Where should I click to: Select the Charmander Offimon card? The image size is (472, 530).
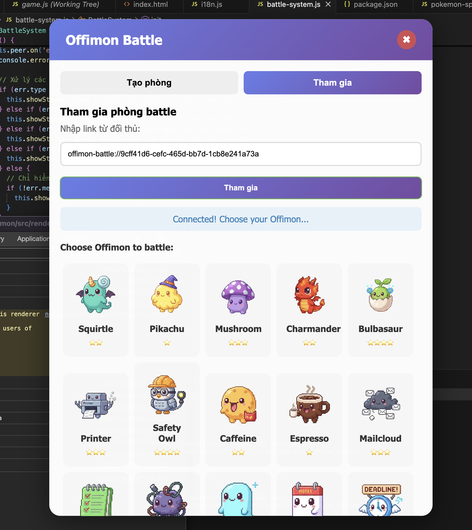[x=309, y=310]
